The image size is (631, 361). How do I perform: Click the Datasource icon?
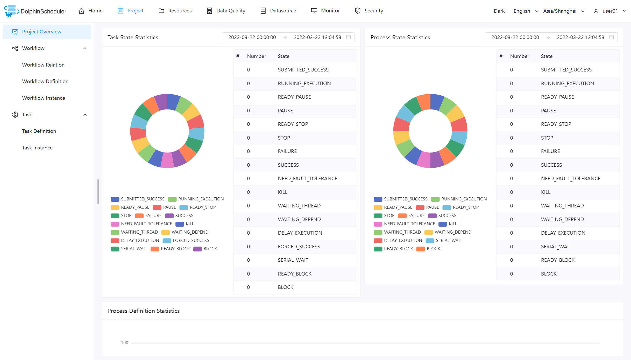pos(263,11)
